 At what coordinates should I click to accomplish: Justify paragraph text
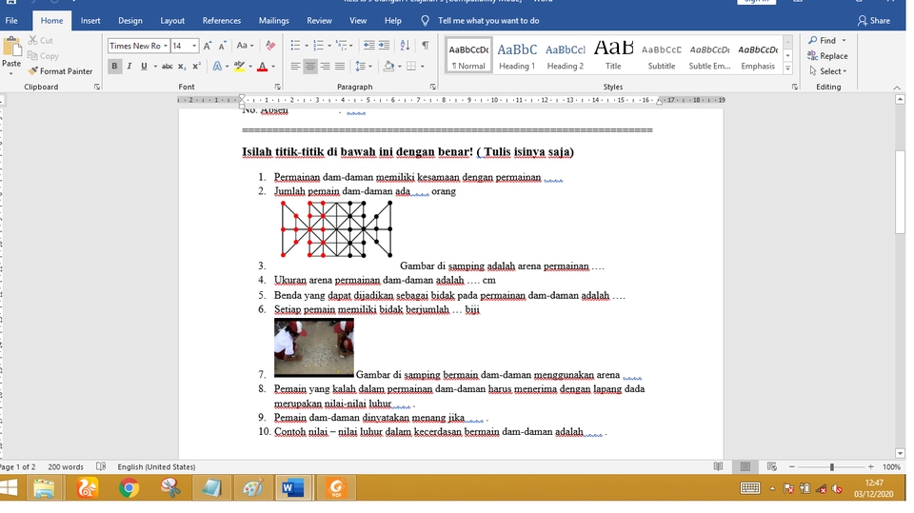pyautogui.click(x=340, y=67)
